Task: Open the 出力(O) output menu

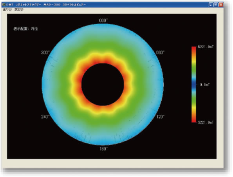Action: coord(7,10)
